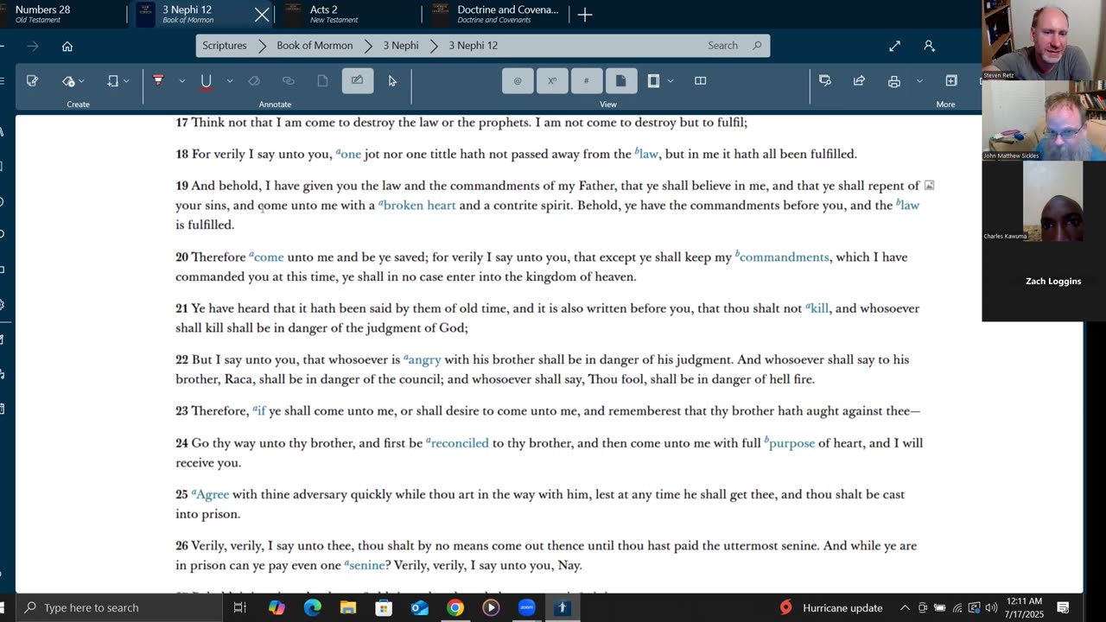Toggle superscript display button
1106x622 pixels.
pyautogui.click(x=551, y=80)
